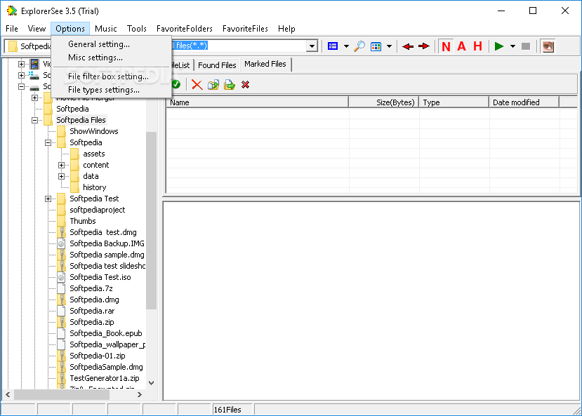Image resolution: width=582 pixels, height=416 pixels.
Task: Click the Softpedia.zip archive icon
Action: point(61,322)
